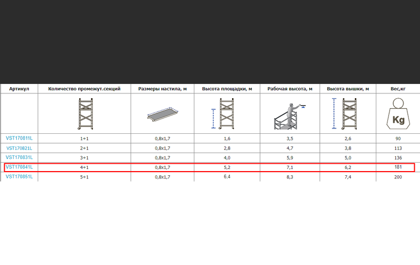This screenshot has height=265, width=420.
Task: Click tower height value 3,8
Action: click(348, 149)
